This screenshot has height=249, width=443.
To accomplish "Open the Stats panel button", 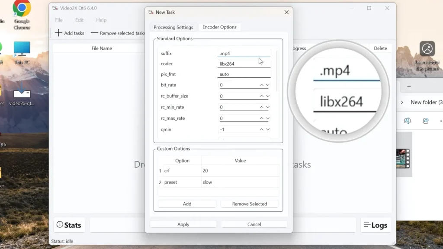I will click(69, 225).
